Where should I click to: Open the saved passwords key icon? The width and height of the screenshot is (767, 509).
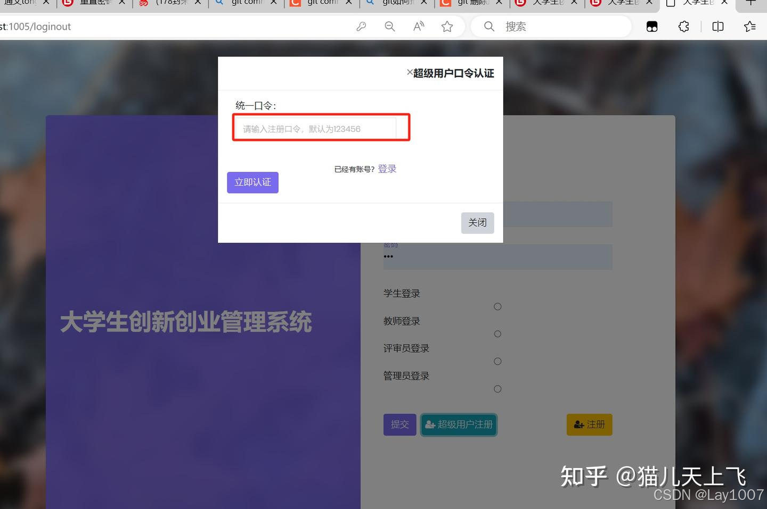click(361, 27)
